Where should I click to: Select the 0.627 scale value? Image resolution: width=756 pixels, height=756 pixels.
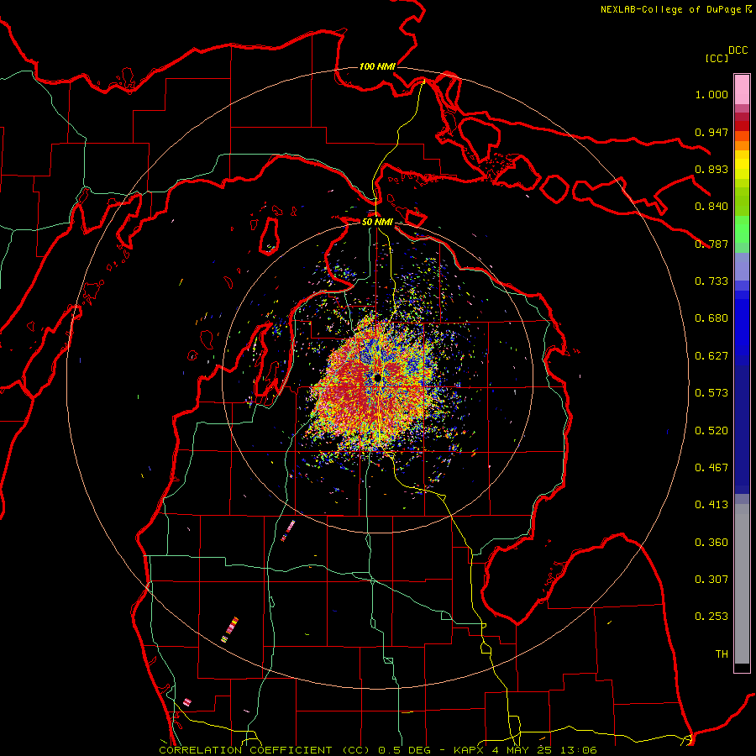(711, 356)
